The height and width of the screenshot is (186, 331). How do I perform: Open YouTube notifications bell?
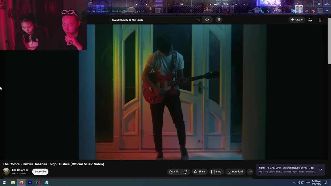tap(310, 20)
